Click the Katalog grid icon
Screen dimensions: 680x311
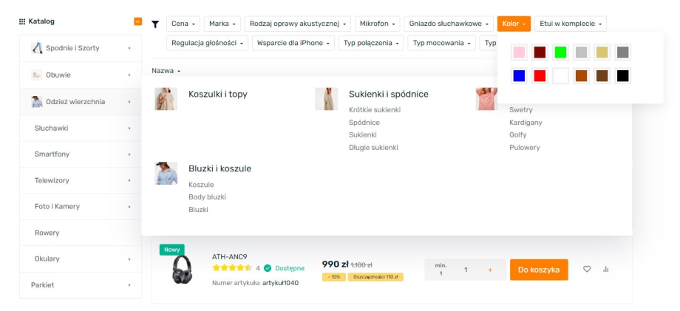point(22,21)
